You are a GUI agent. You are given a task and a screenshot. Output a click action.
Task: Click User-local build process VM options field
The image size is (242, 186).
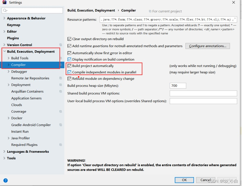pyautogui.click(x=203, y=101)
